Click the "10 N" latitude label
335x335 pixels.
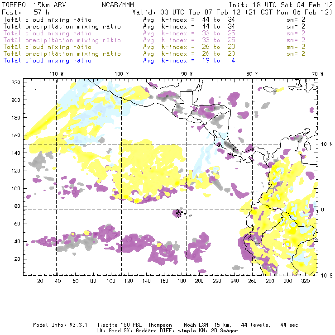327,144
